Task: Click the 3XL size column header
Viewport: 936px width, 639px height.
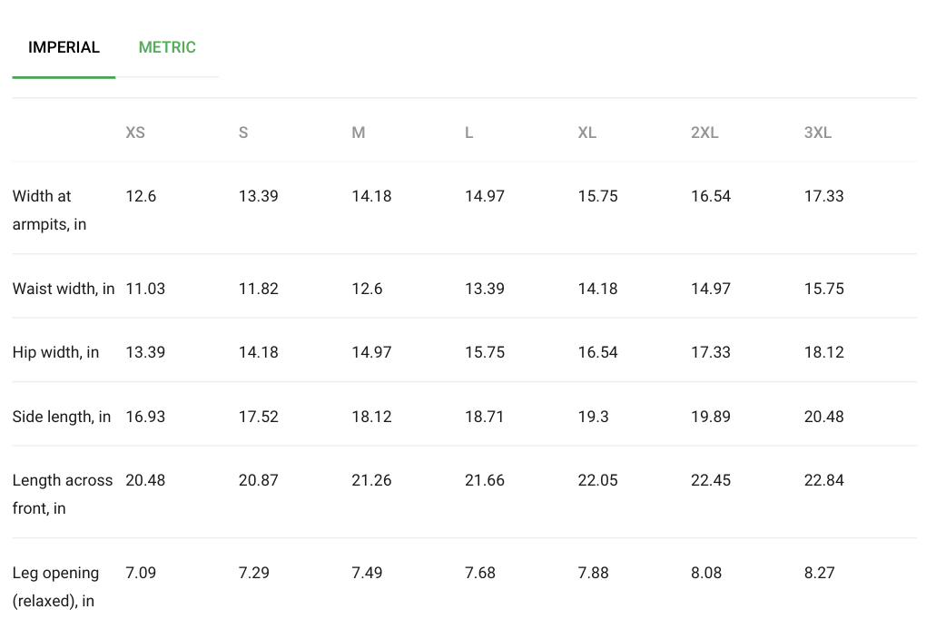Action: coord(818,133)
